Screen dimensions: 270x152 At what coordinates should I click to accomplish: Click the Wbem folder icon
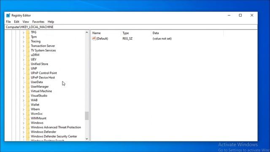(28, 109)
